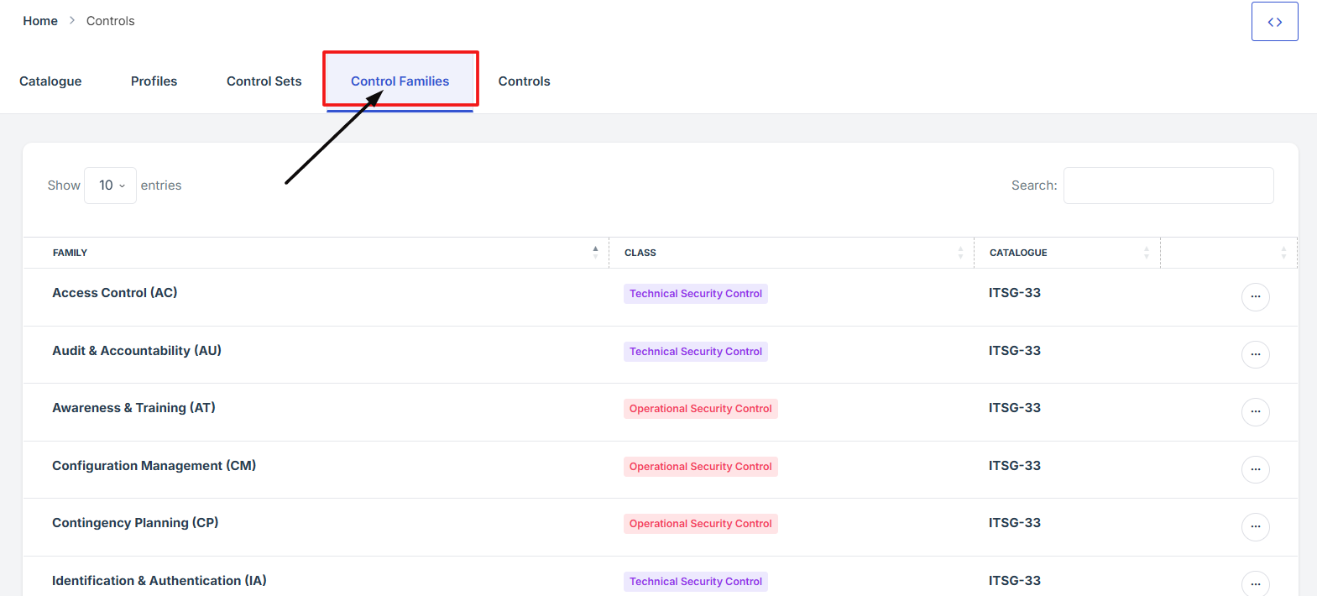Image resolution: width=1317 pixels, height=596 pixels.
Task: Open actions menu for Access Control (AC)
Action: (x=1255, y=296)
